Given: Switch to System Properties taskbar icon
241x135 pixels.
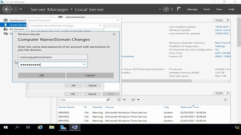Looking at the screenshot, I should (x=75, y=127).
